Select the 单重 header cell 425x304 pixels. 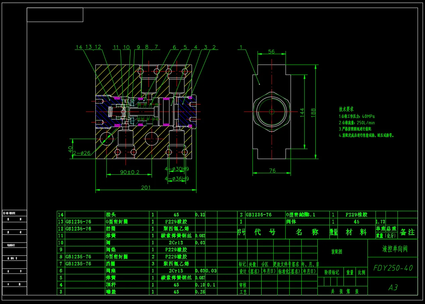(x=381, y=229)
